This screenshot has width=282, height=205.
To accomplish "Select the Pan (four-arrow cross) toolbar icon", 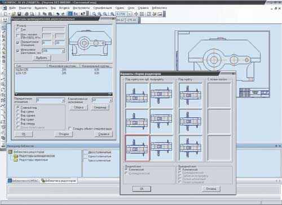I will 136,14.
